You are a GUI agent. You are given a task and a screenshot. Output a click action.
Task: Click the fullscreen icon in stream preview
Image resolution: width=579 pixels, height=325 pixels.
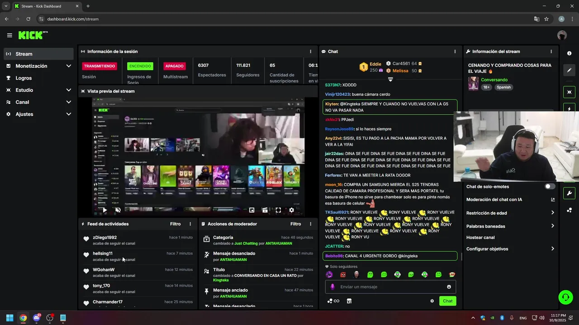(278, 210)
